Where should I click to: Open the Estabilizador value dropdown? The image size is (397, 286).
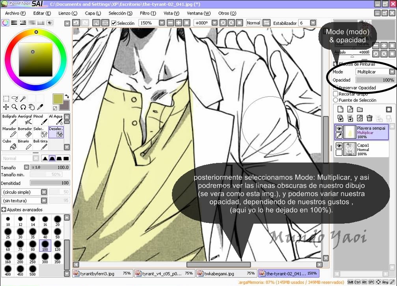tap(313, 23)
